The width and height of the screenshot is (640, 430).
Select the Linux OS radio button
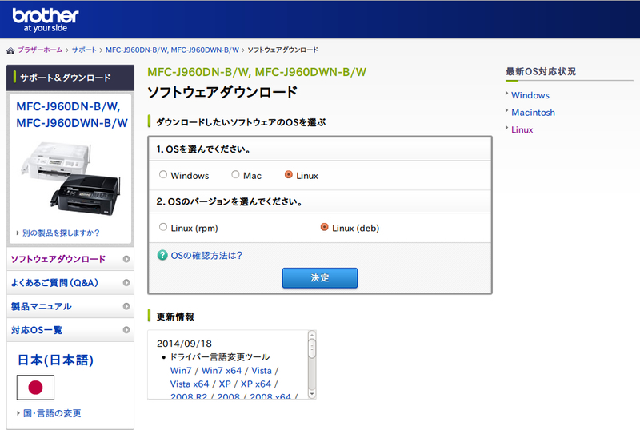[289, 174]
